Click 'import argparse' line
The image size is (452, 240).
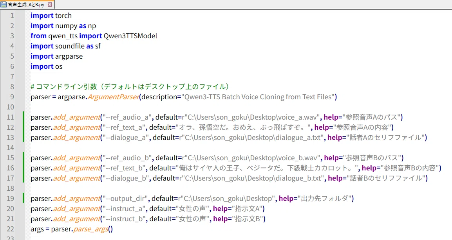coord(56,56)
